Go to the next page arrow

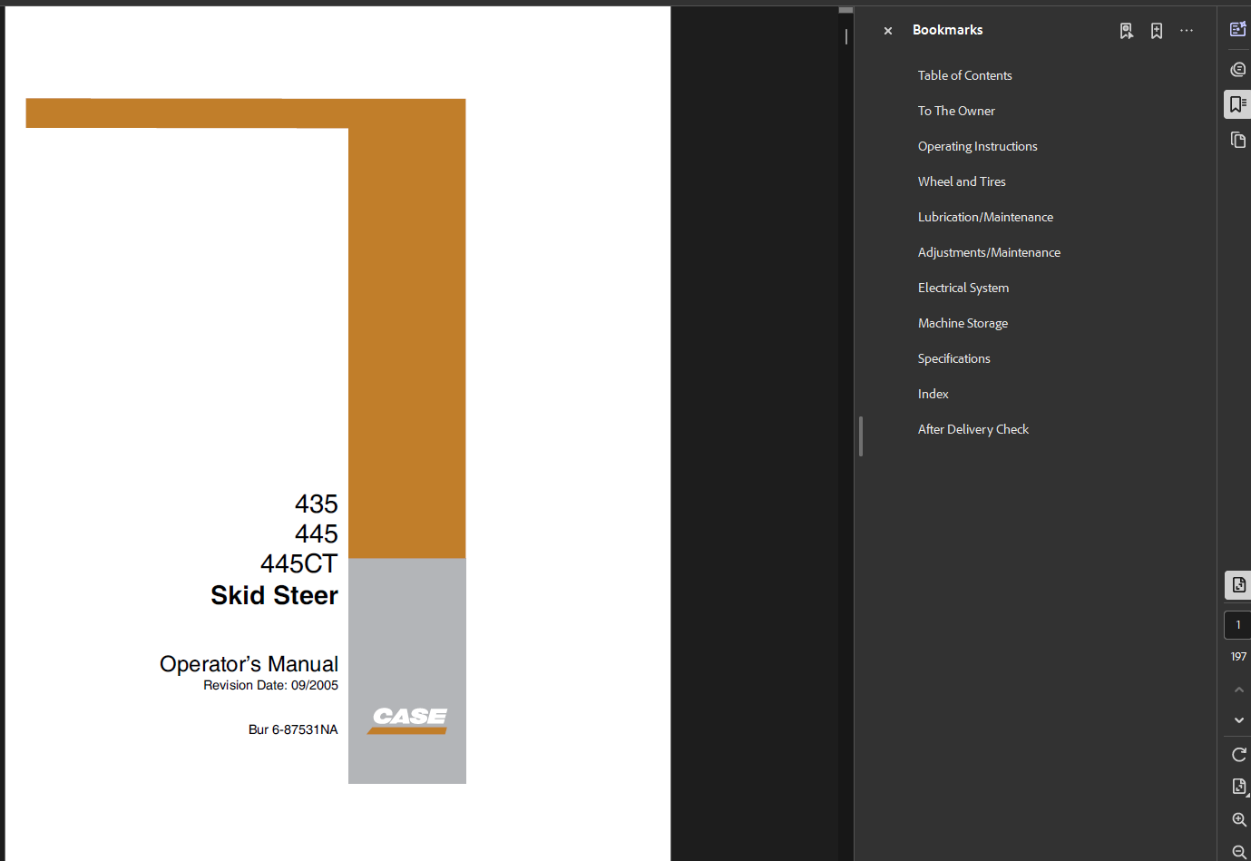(1239, 720)
